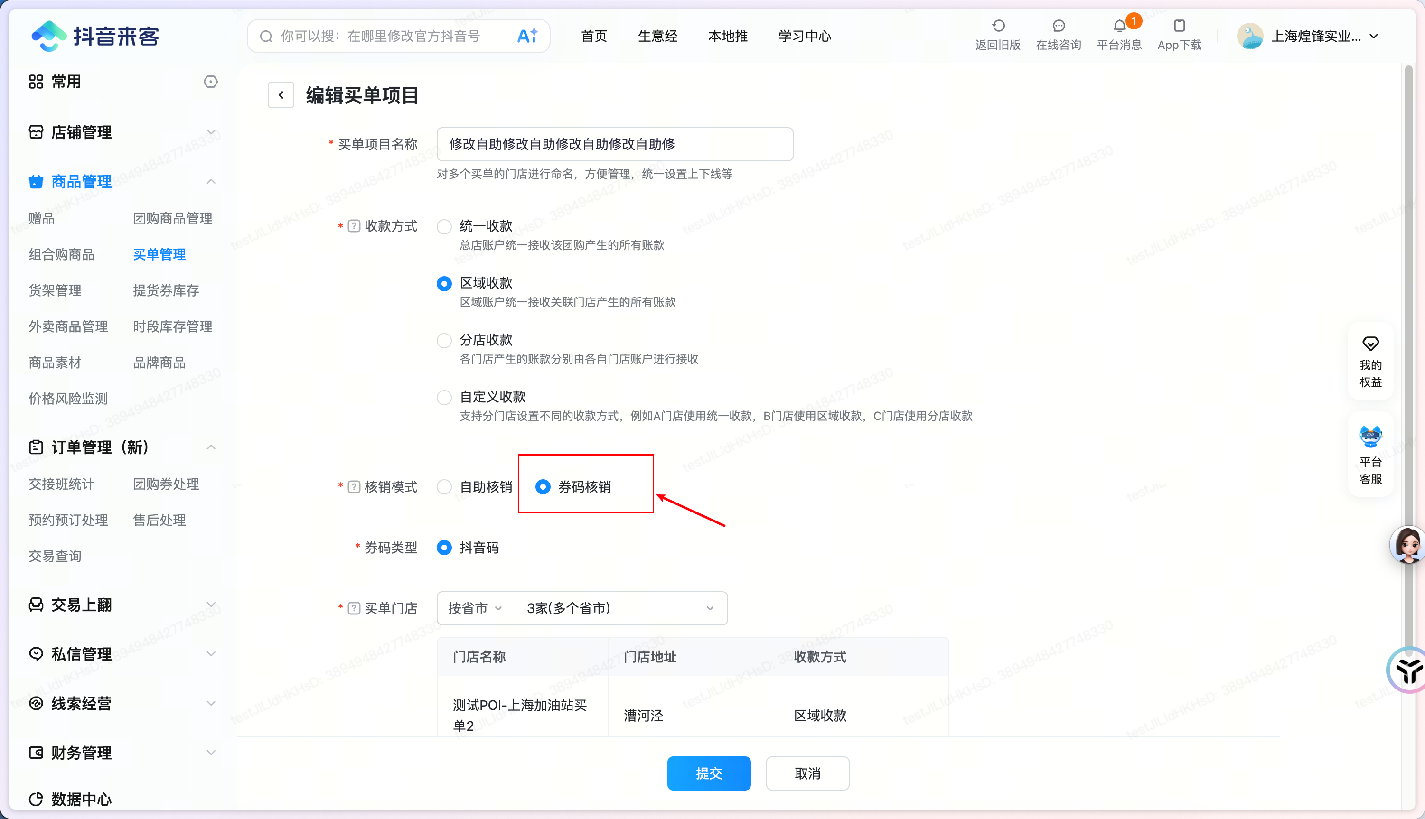Expand the 3家(多个省市) store dropdown

619,608
